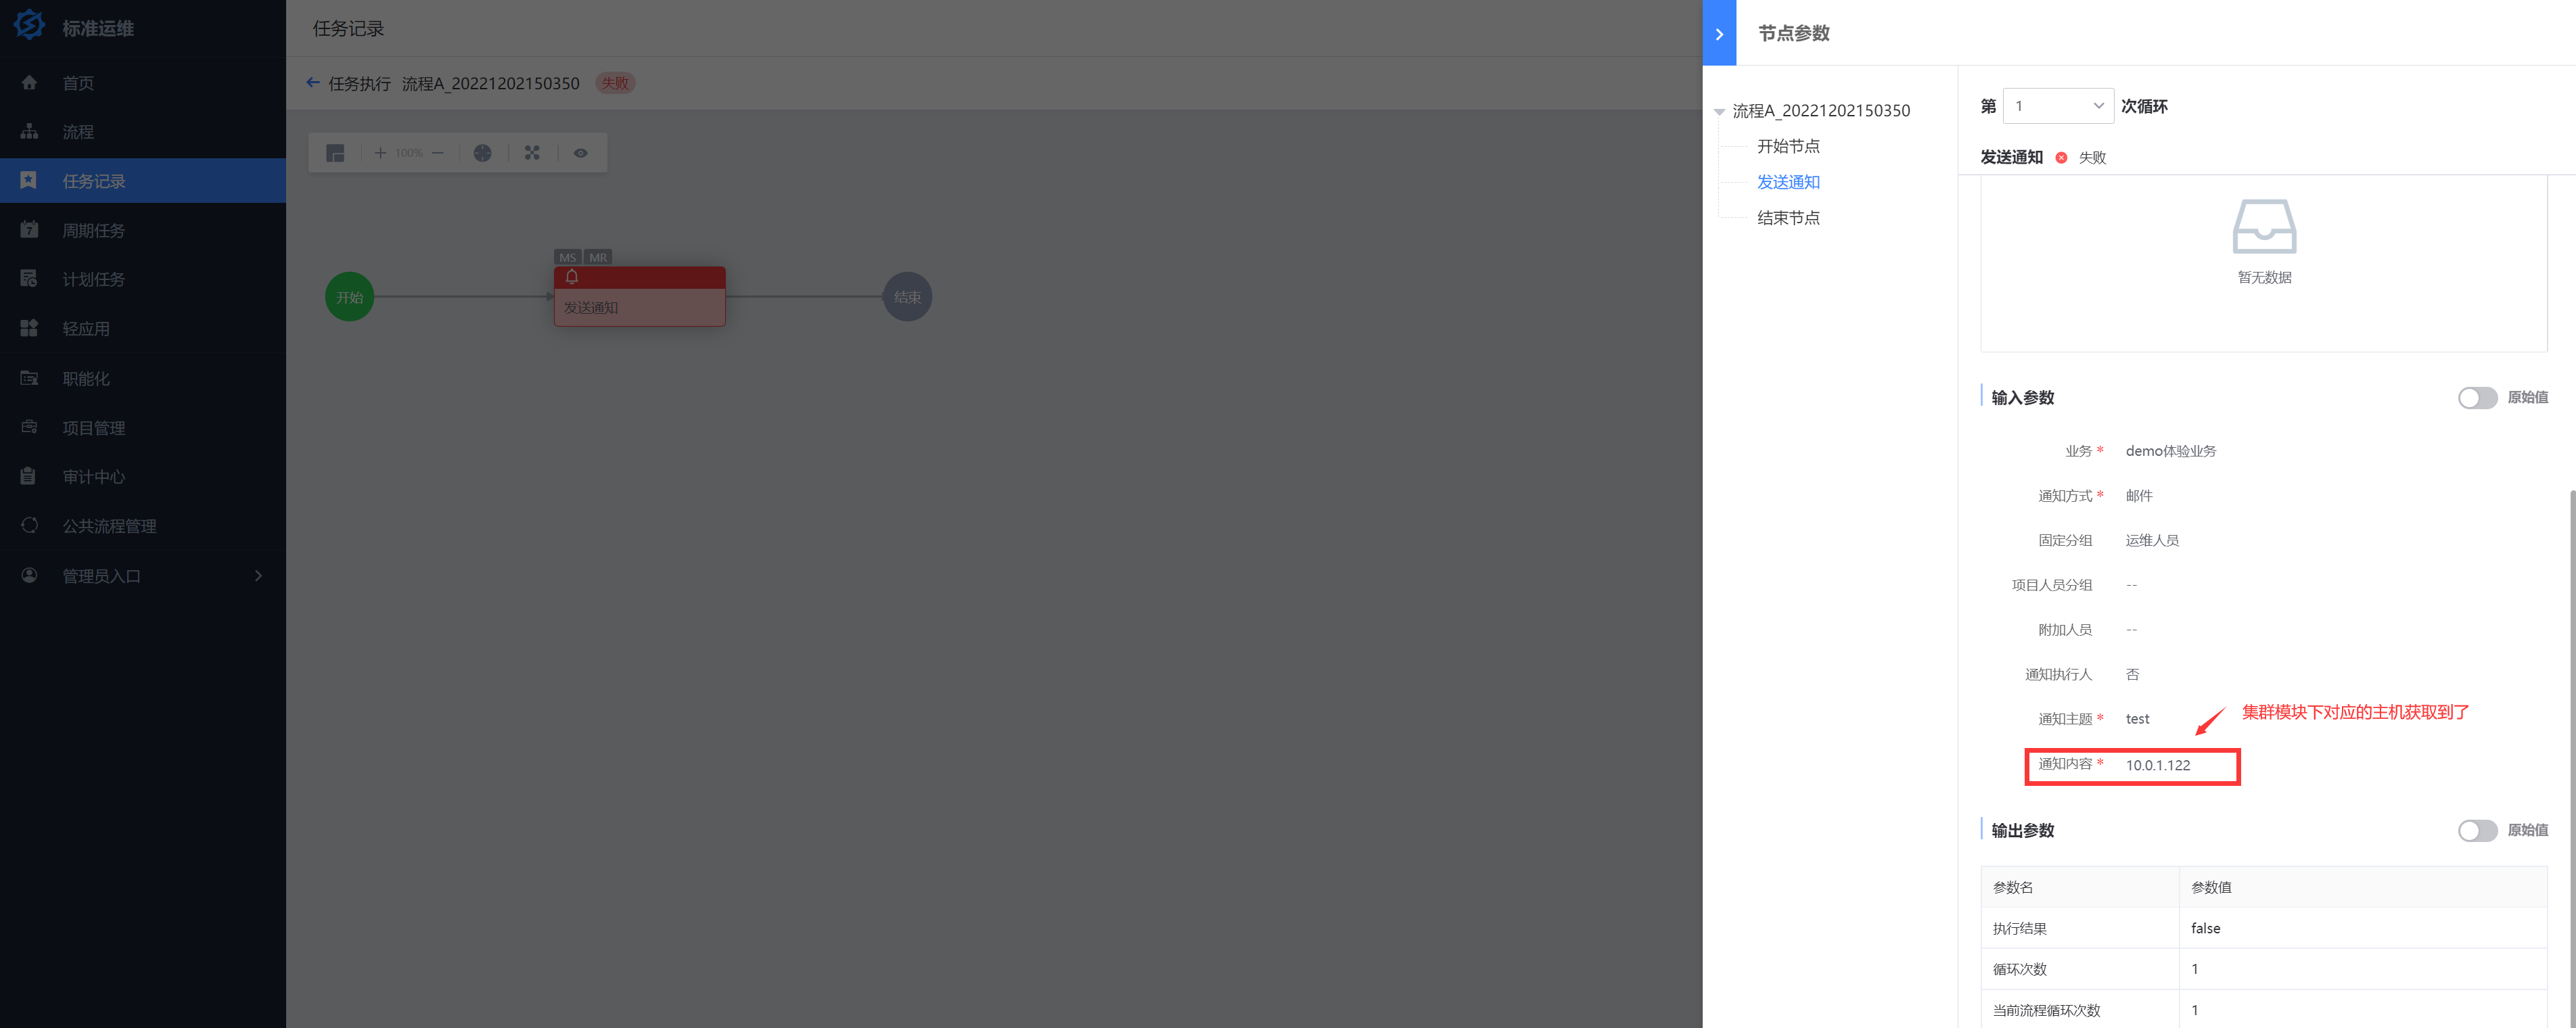
Task: Click the green 开始 start node
Action: click(x=349, y=297)
